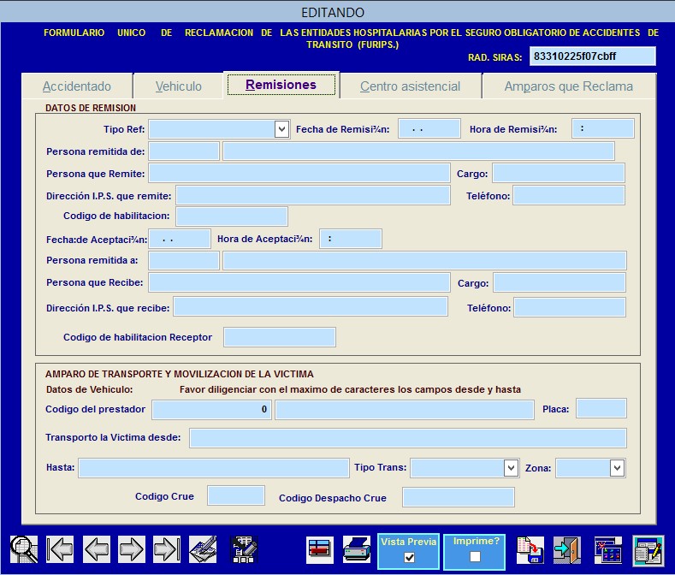675x575 pixels.
Task: Click the Codigo Crue field
Action: tap(236, 495)
